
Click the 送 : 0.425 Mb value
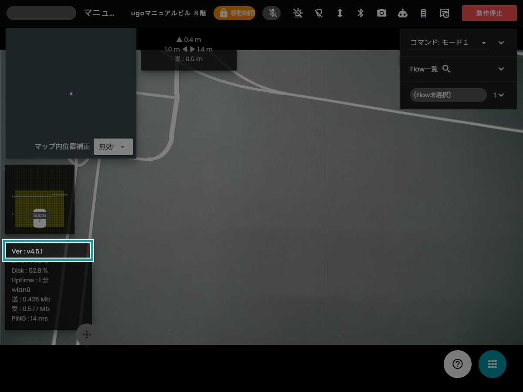(31, 299)
